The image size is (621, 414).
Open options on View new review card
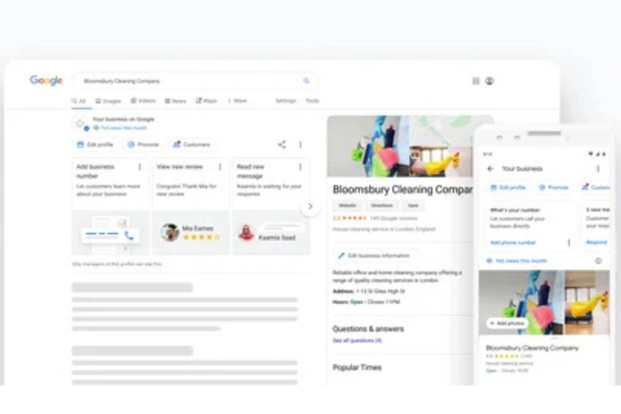pyautogui.click(x=220, y=167)
